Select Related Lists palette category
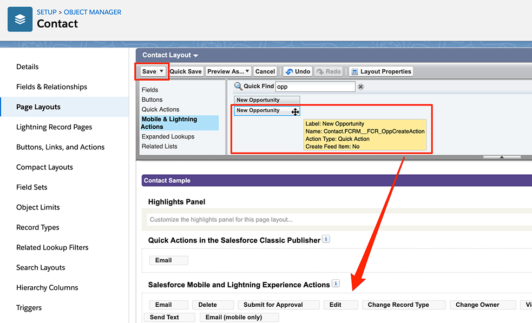Image resolution: width=532 pixels, height=323 pixels. (159, 146)
